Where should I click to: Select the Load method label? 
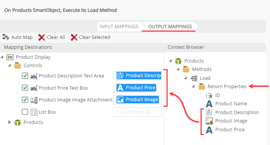click(205, 78)
